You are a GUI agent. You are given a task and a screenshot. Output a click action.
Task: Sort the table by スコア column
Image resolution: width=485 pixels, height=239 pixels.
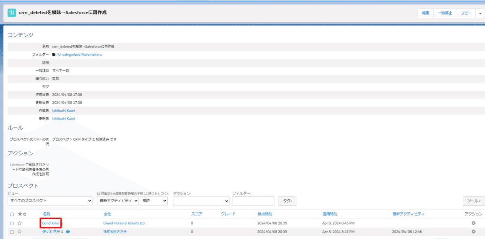tap(196, 214)
